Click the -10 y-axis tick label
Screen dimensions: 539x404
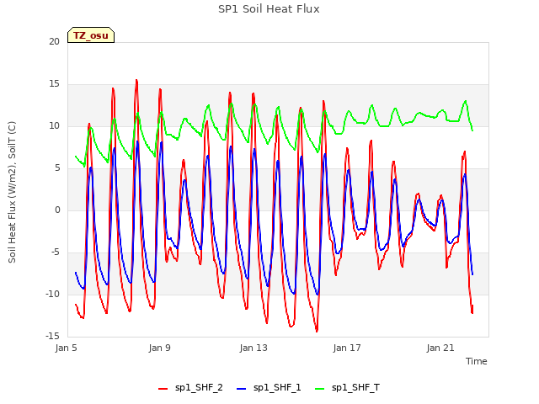coord(53,294)
